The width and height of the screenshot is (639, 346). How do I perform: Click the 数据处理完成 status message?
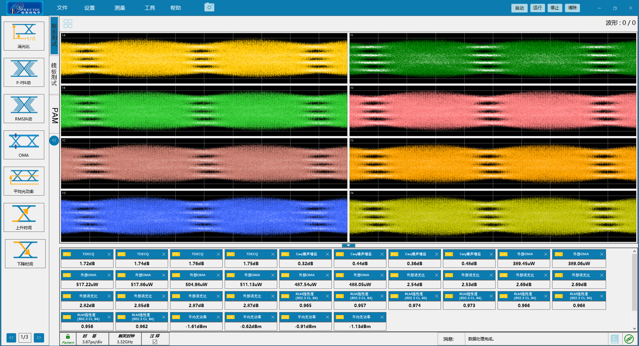pyautogui.click(x=481, y=339)
